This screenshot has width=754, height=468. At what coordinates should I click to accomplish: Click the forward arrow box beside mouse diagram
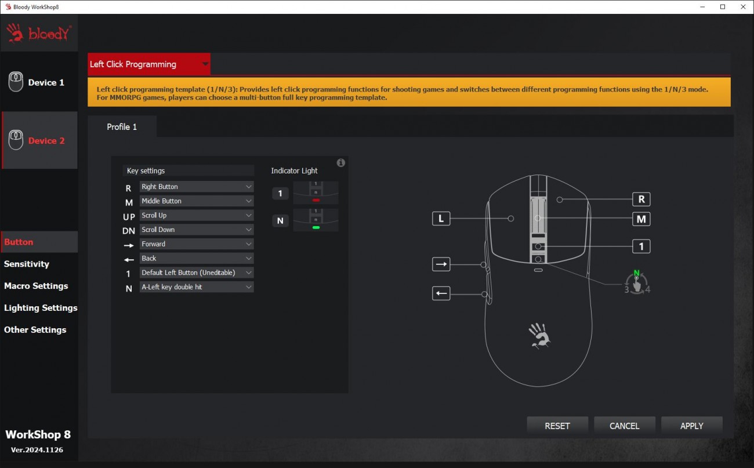(441, 264)
